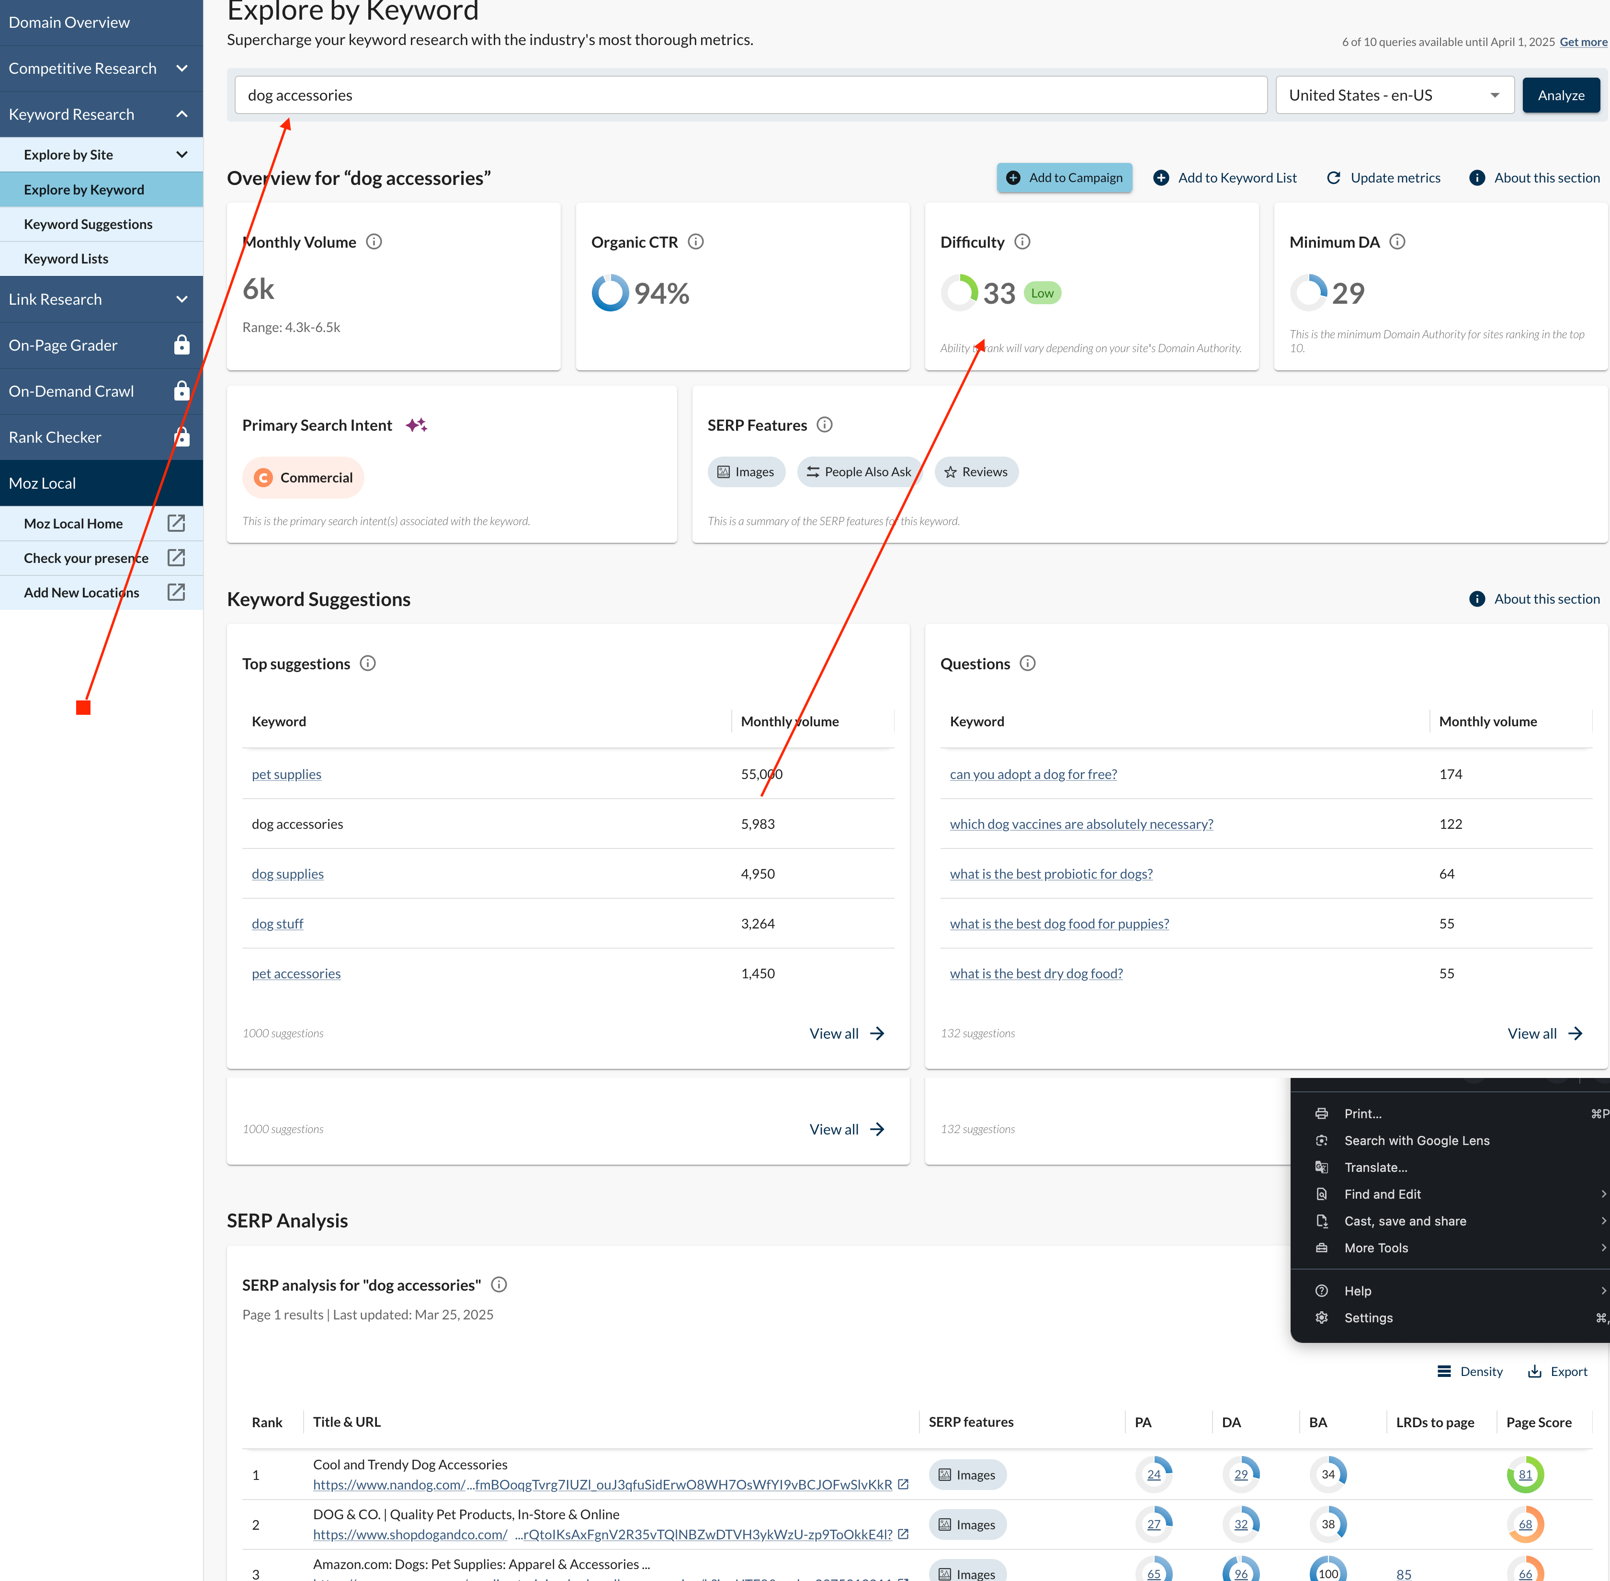Click the Organic CTR 94% donut gauge
1610x1581 pixels.
[610, 293]
